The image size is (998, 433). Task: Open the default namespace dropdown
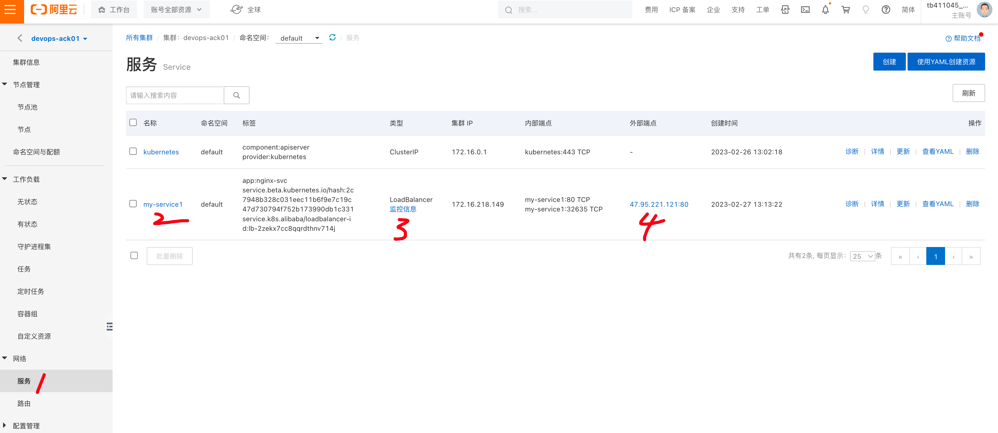(x=299, y=38)
